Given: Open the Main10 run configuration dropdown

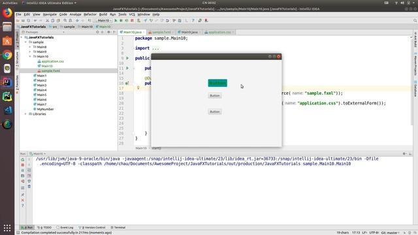Looking at the screenshot, I should [x=103, y=20].
